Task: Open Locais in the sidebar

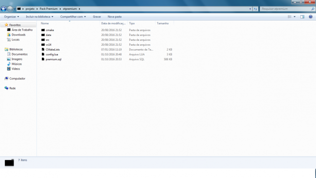Action: tap(16, 39)
